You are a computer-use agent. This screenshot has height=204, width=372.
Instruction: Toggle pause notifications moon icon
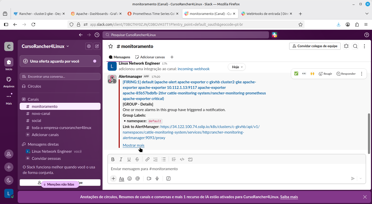9,180
